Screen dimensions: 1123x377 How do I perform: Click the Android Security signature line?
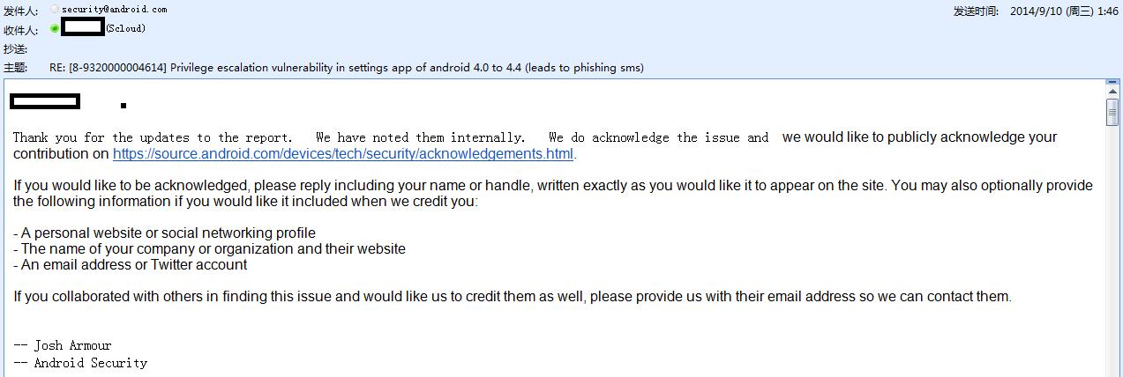[80, 363]
